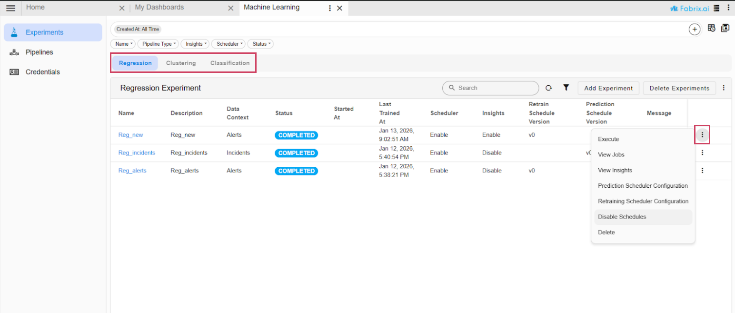Click the table filter funnel icon
Image resolution: width=735 pixels, height=313 pixels.
pos(566,88)
